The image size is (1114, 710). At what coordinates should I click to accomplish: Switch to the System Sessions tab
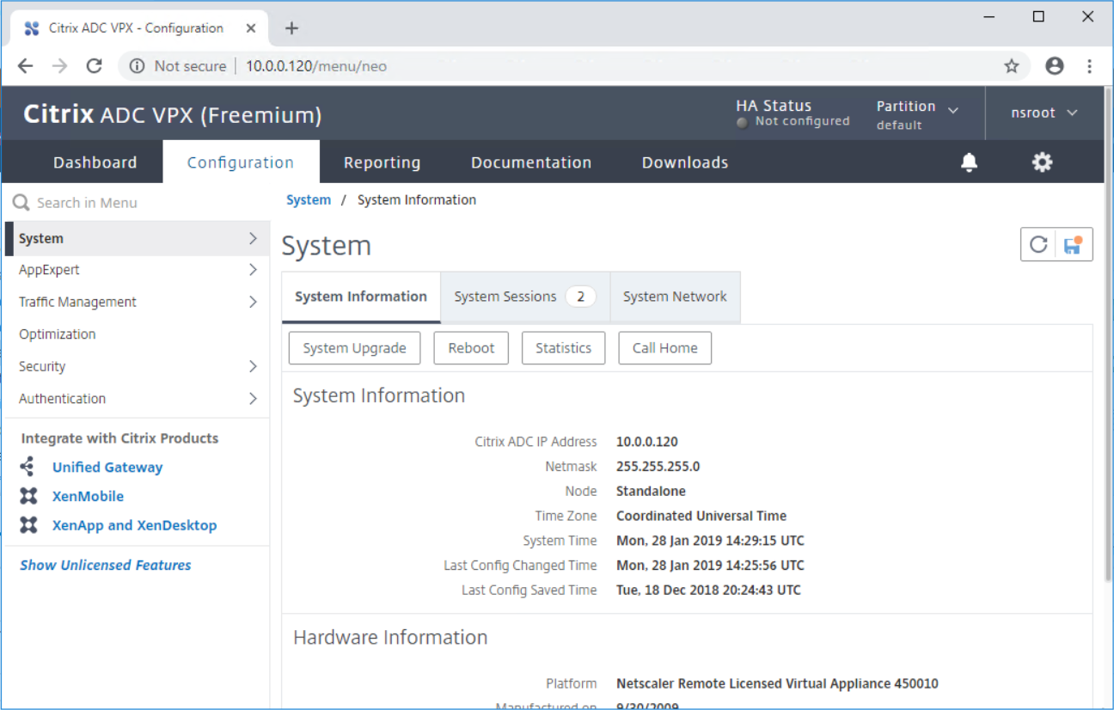(525, 297)
